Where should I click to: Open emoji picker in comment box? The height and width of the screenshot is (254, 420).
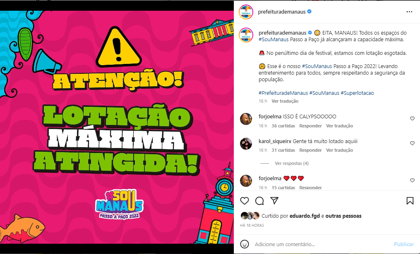pos(244,244)
